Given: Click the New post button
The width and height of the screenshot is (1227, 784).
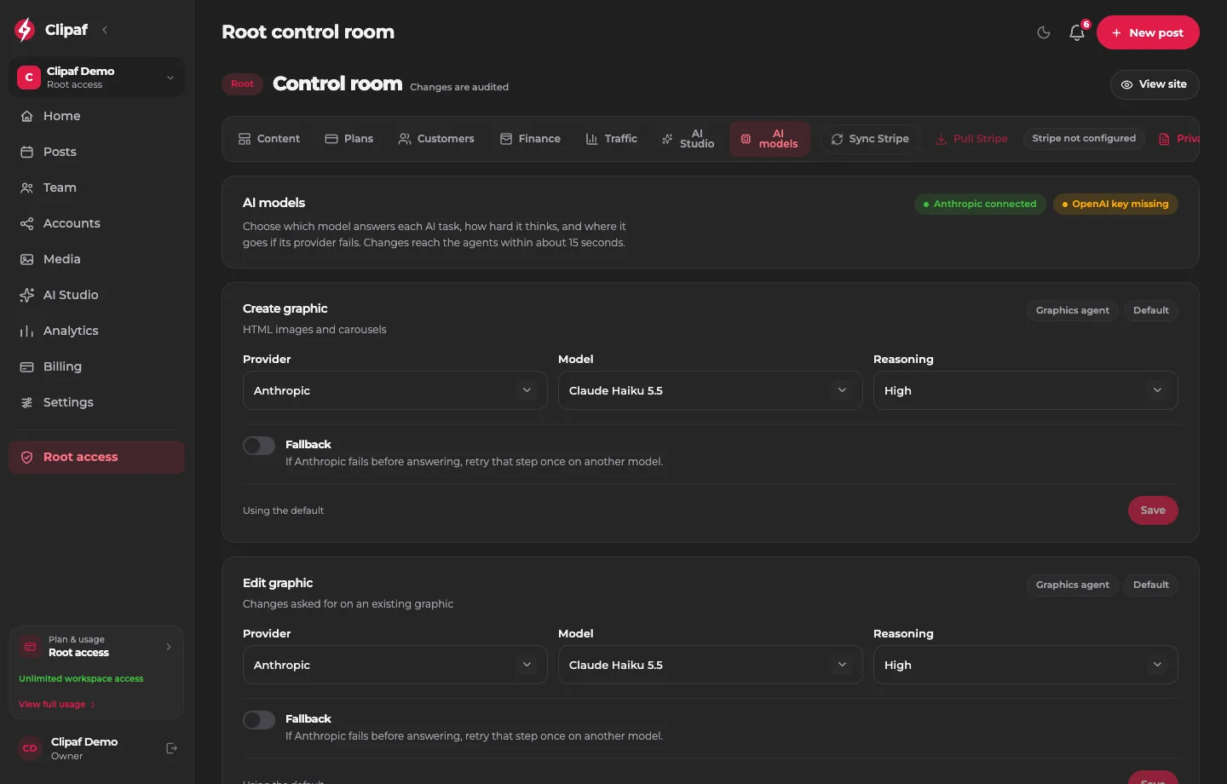Looking at the screenshot, I should [1148, 32].
